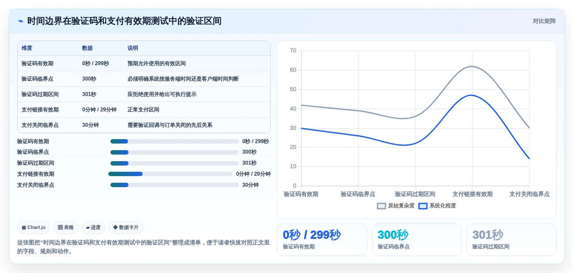The height and width of the screenshot is (273, 574).
Task: Click the 支付关闭临界点 chart axis label
Action: 529,194
